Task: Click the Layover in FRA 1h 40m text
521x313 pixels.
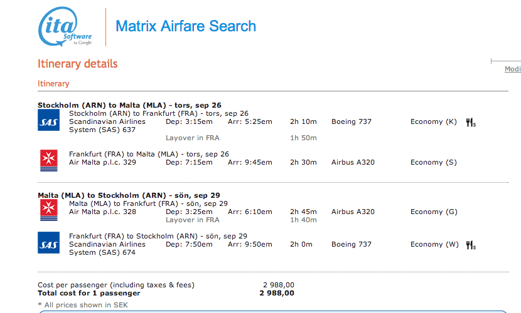Action: pyautogui.click(x=241, y=220)
